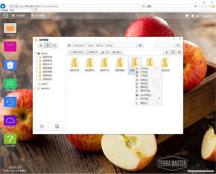This screenshot has height=174, width=216.
Task: Expand the appdata tree folder
Action: pyautogui.click(x=34, y=88)
